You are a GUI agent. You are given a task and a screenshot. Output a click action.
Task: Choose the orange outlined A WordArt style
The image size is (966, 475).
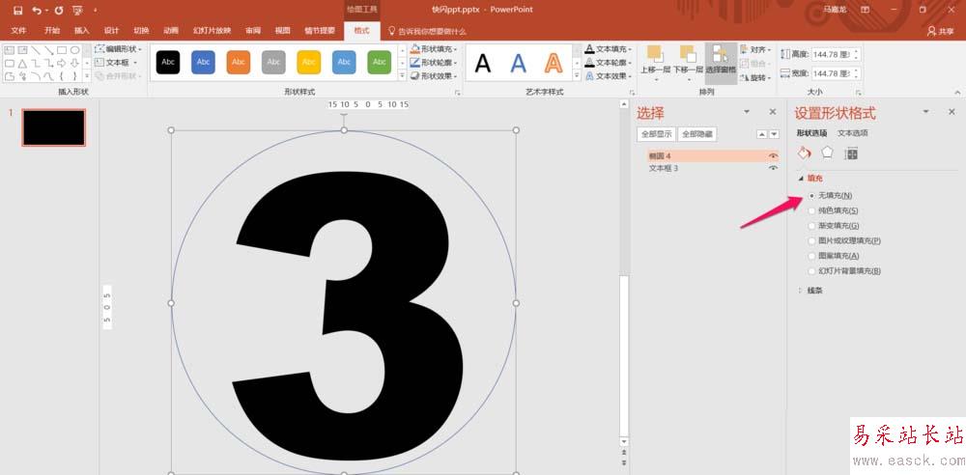coord(554,62)
